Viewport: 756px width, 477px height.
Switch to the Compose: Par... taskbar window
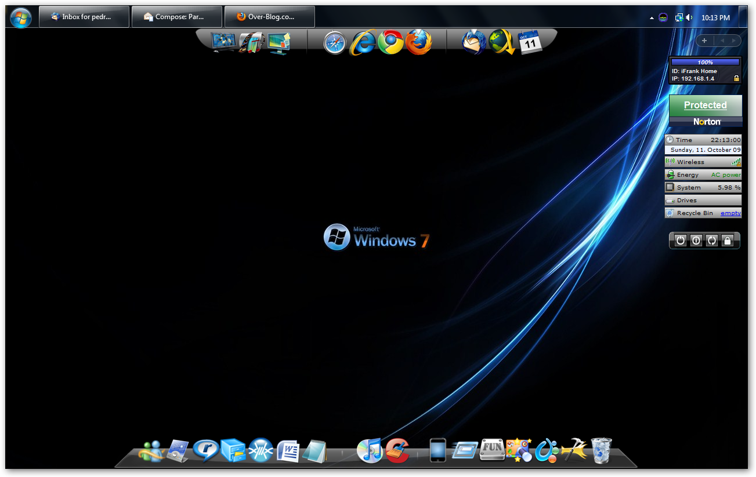pos(177,17)
